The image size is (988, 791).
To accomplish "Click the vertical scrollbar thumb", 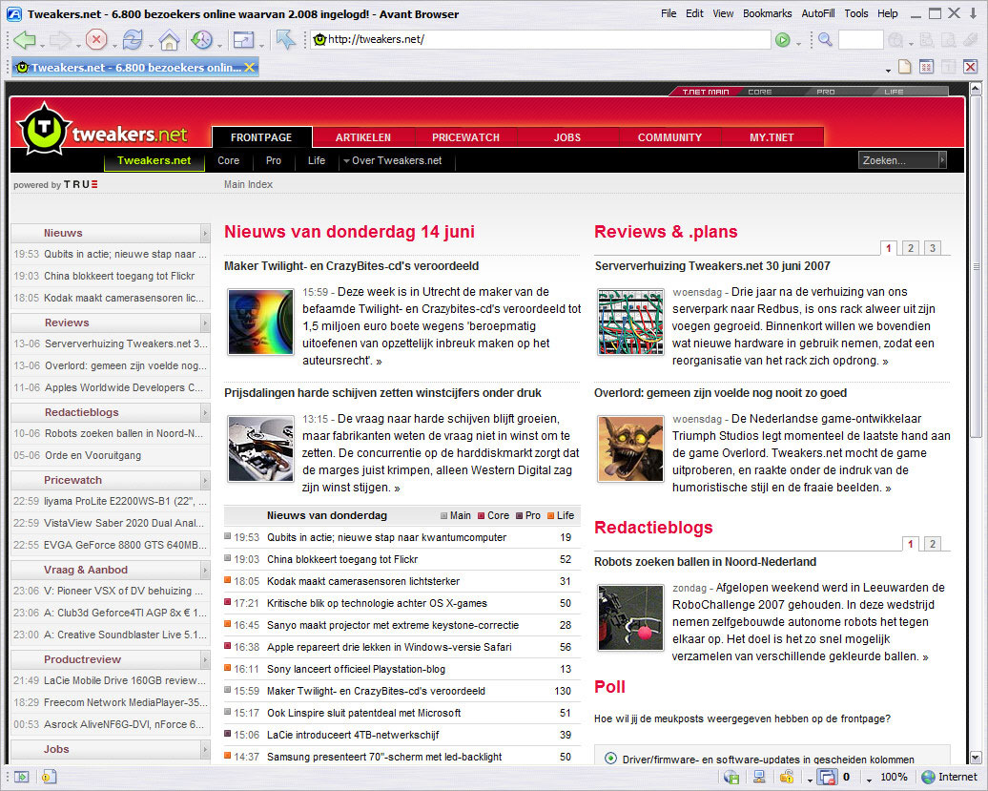I will (976, 266).
